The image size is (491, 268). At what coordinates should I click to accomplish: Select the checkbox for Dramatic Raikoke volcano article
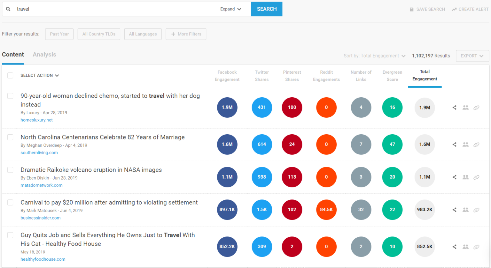(x=10, y=170)
